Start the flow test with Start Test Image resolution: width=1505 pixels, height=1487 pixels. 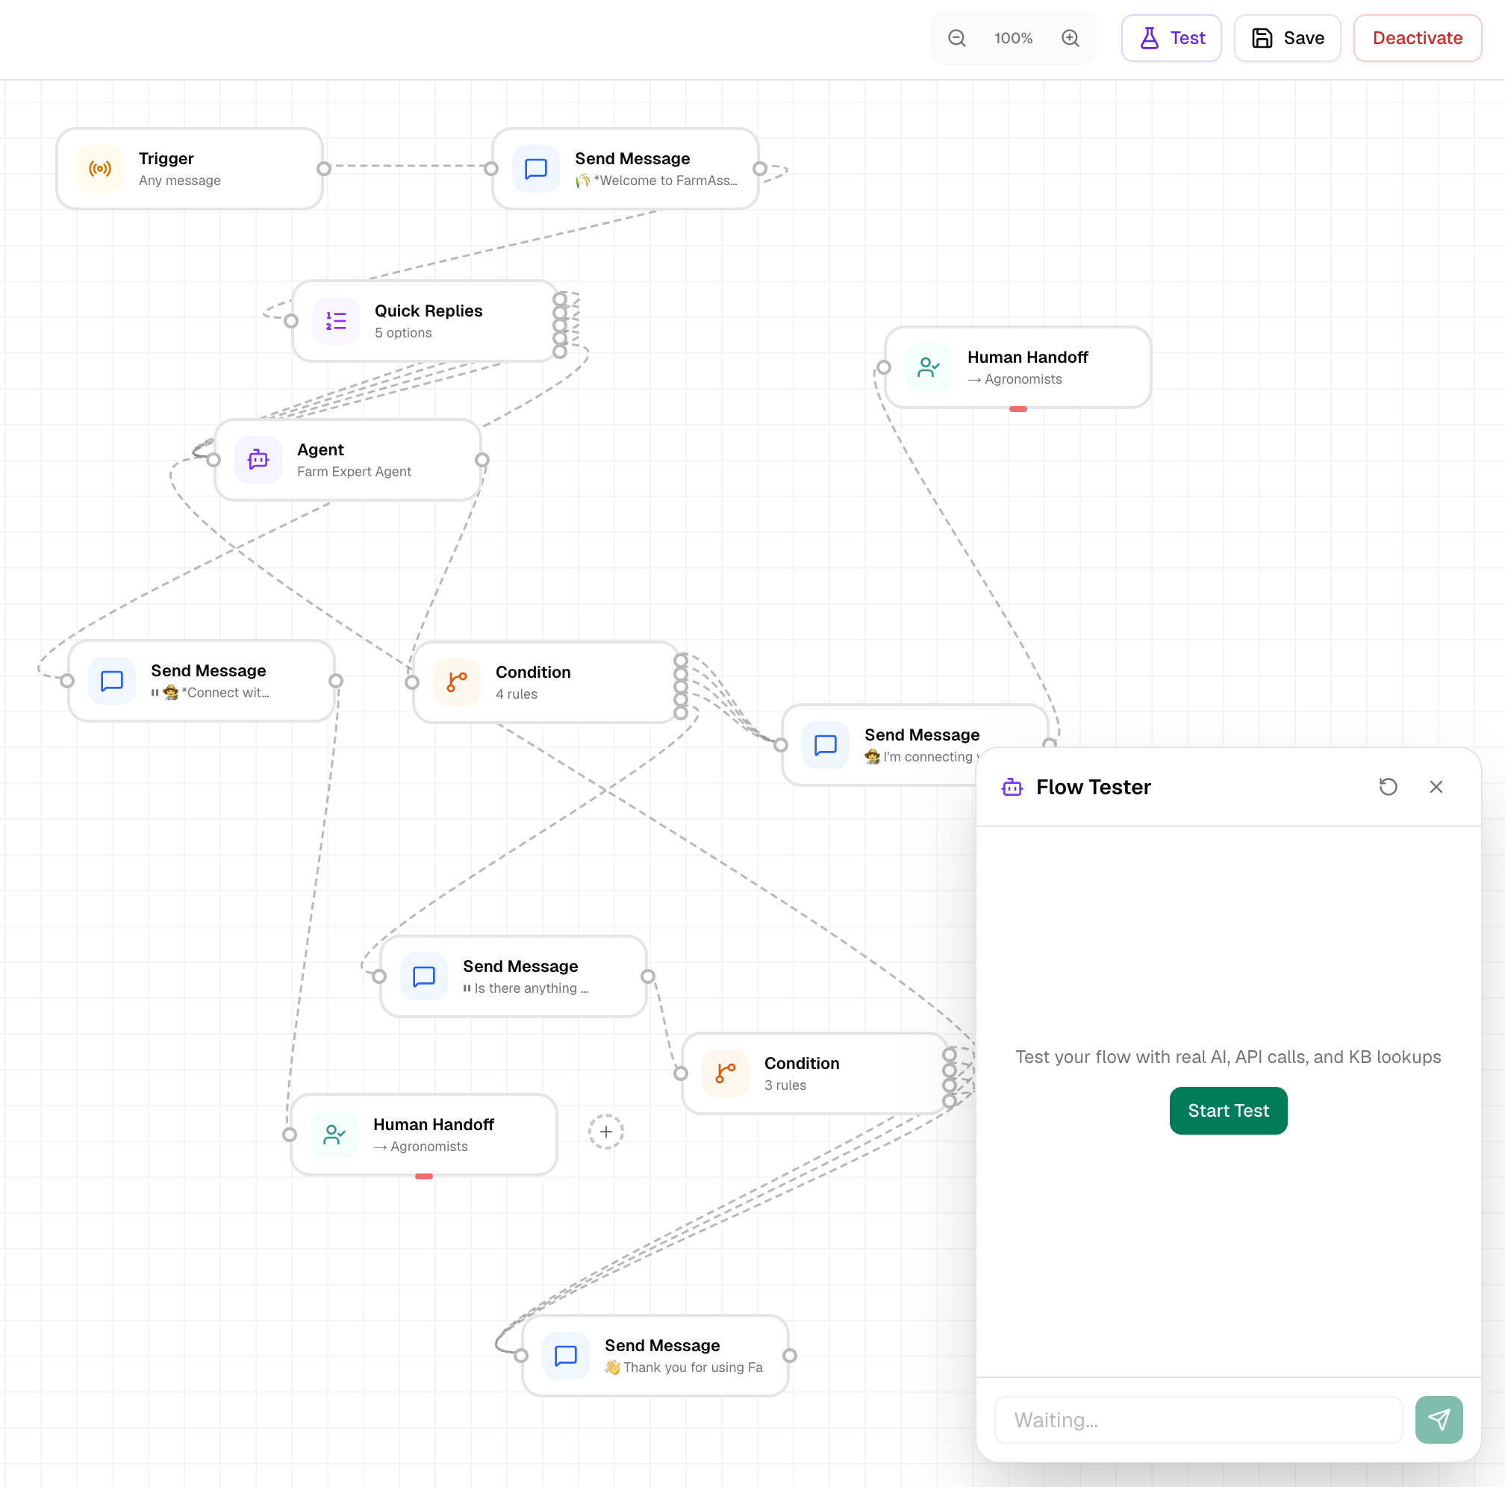click(x=1228, y=1110)
